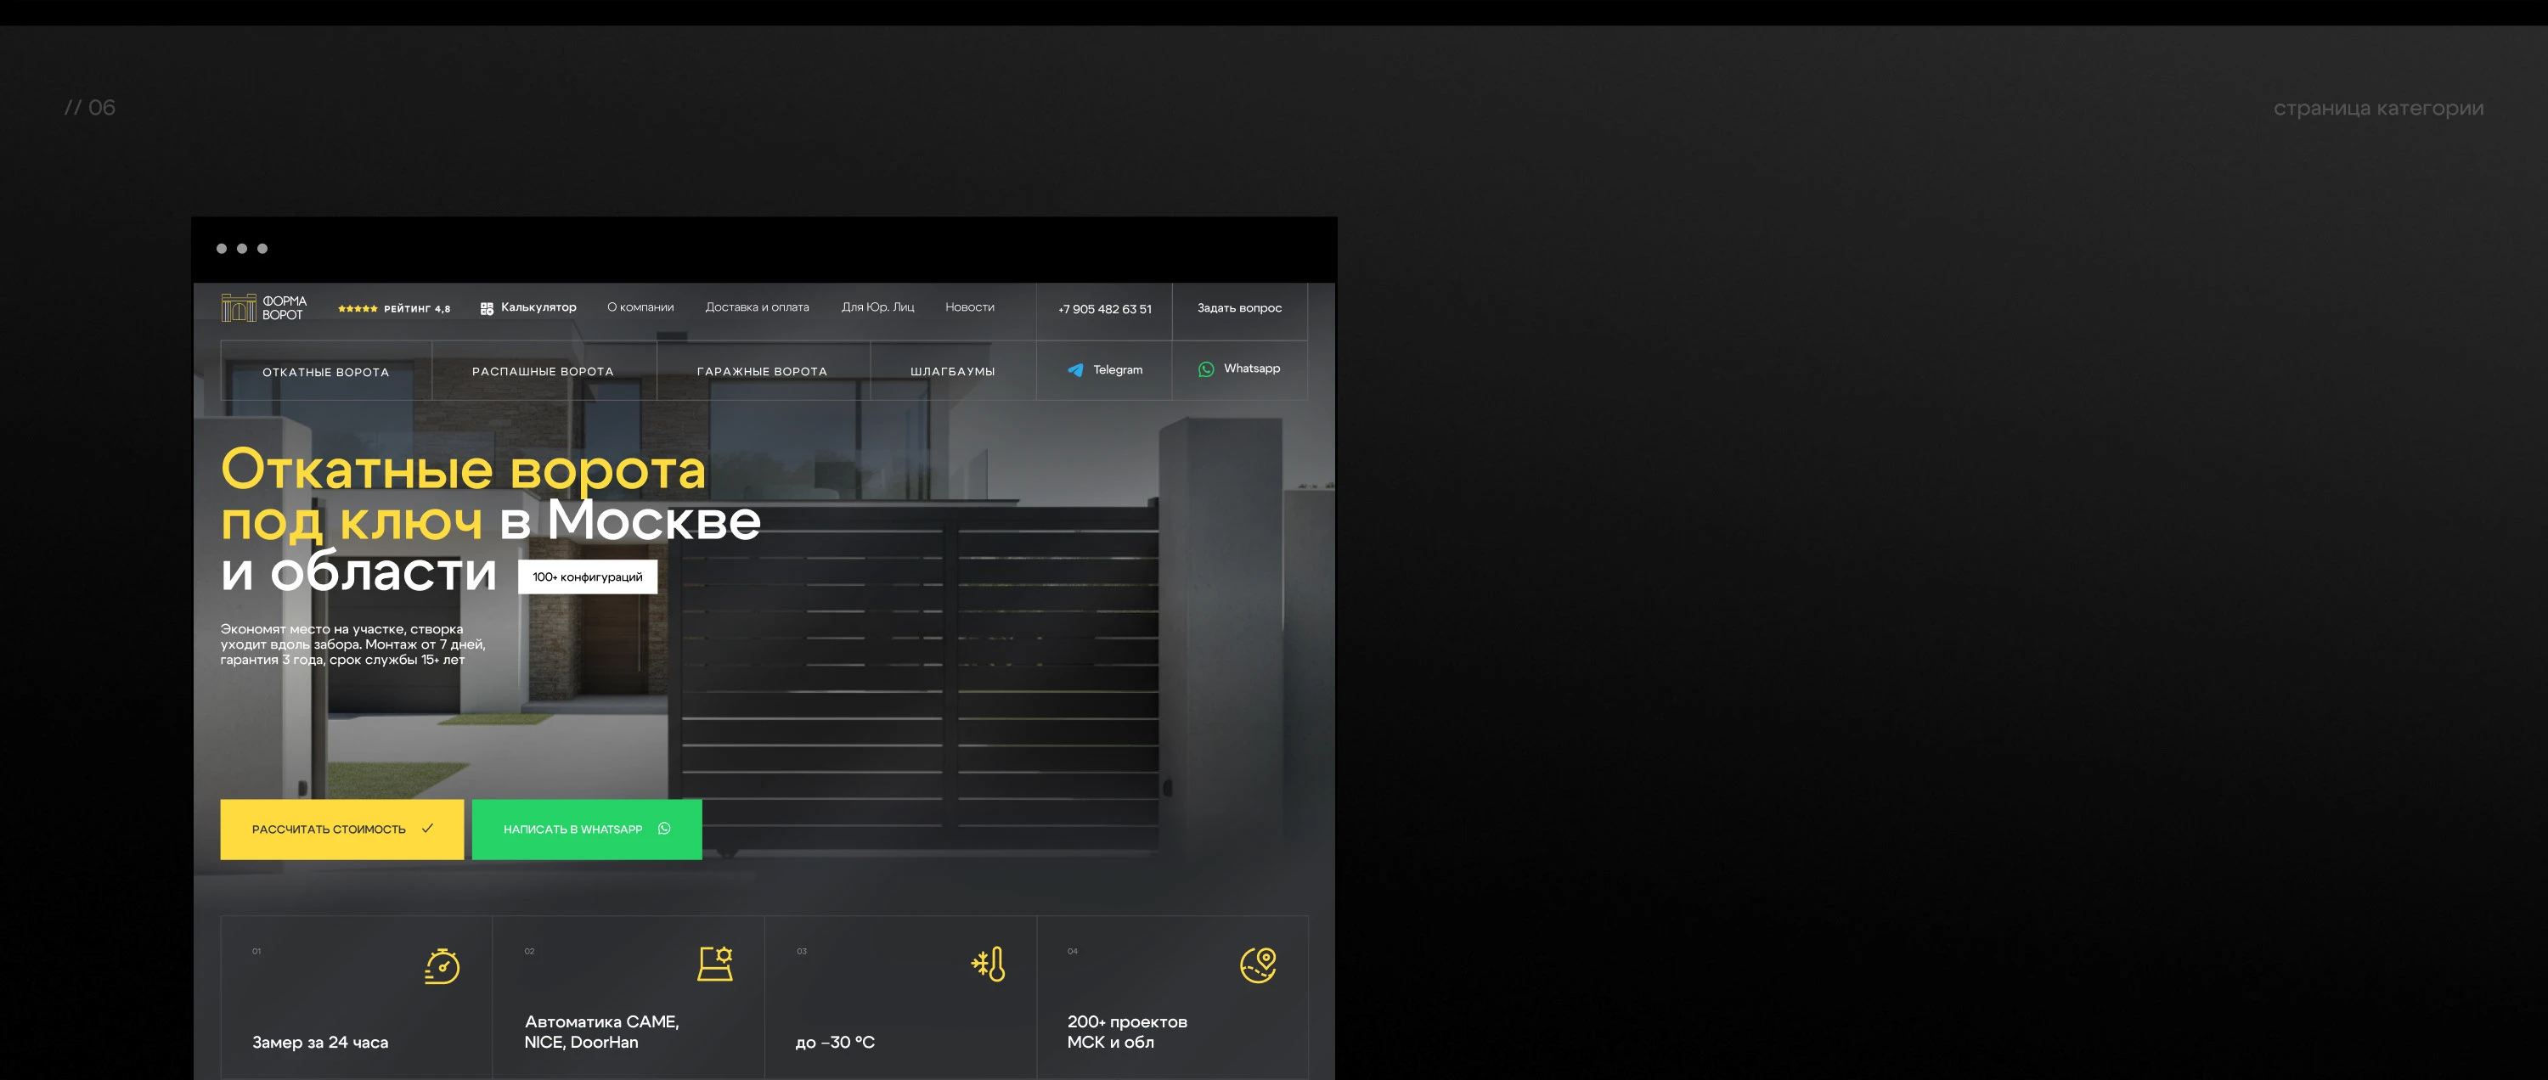The height and width of the screenshot is (1080, 2548).
Task: Click the 100+ конфигураций badge
Action: (x=588, y=577)
